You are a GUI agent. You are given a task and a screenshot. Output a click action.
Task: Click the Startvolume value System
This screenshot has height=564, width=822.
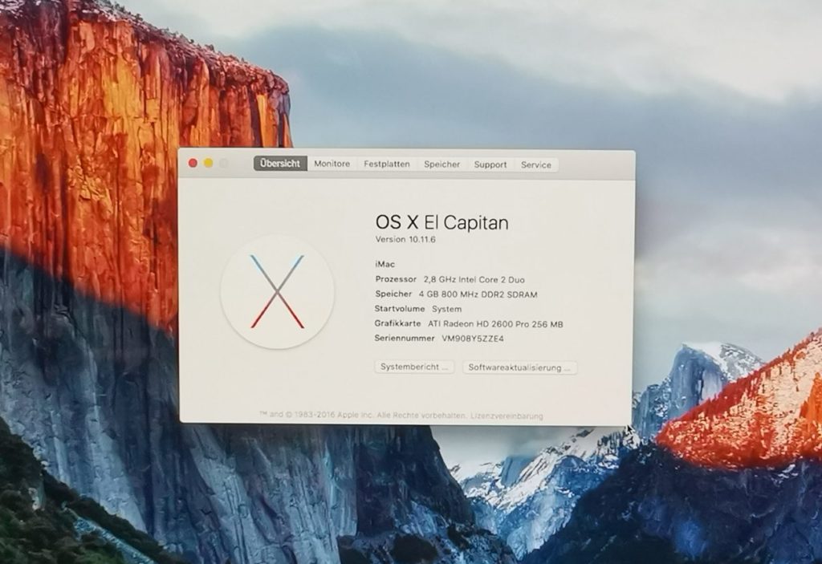pos(446,309)
